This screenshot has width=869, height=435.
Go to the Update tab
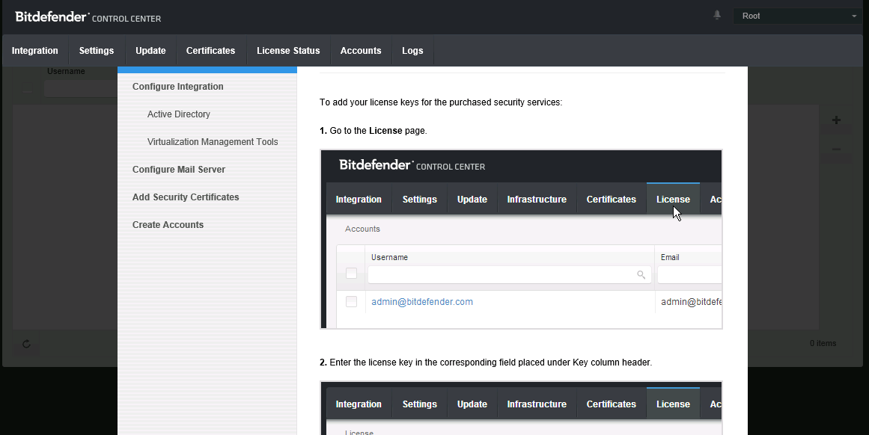tap(150, 51)
